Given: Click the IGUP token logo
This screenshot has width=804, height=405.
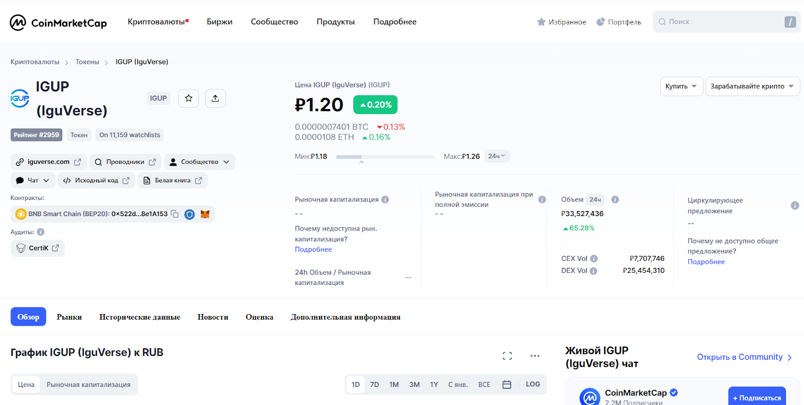Looking at the screenshot, I should [x=20, y=98].
